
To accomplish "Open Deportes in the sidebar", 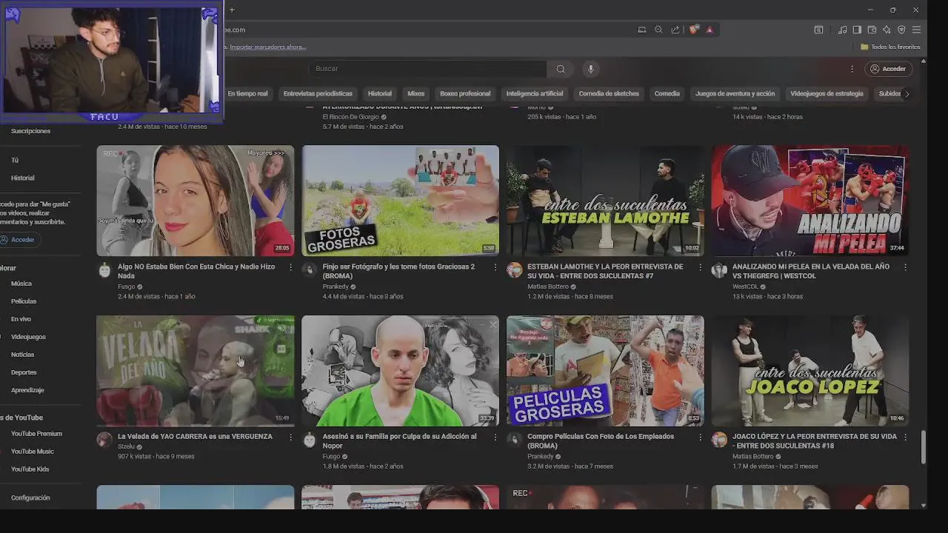I will (x=24, y=372).
